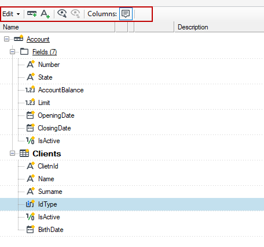This screenshot has width=264, height=247.
Task: Select the Name field under Clients
Action: tap(46, 179)
